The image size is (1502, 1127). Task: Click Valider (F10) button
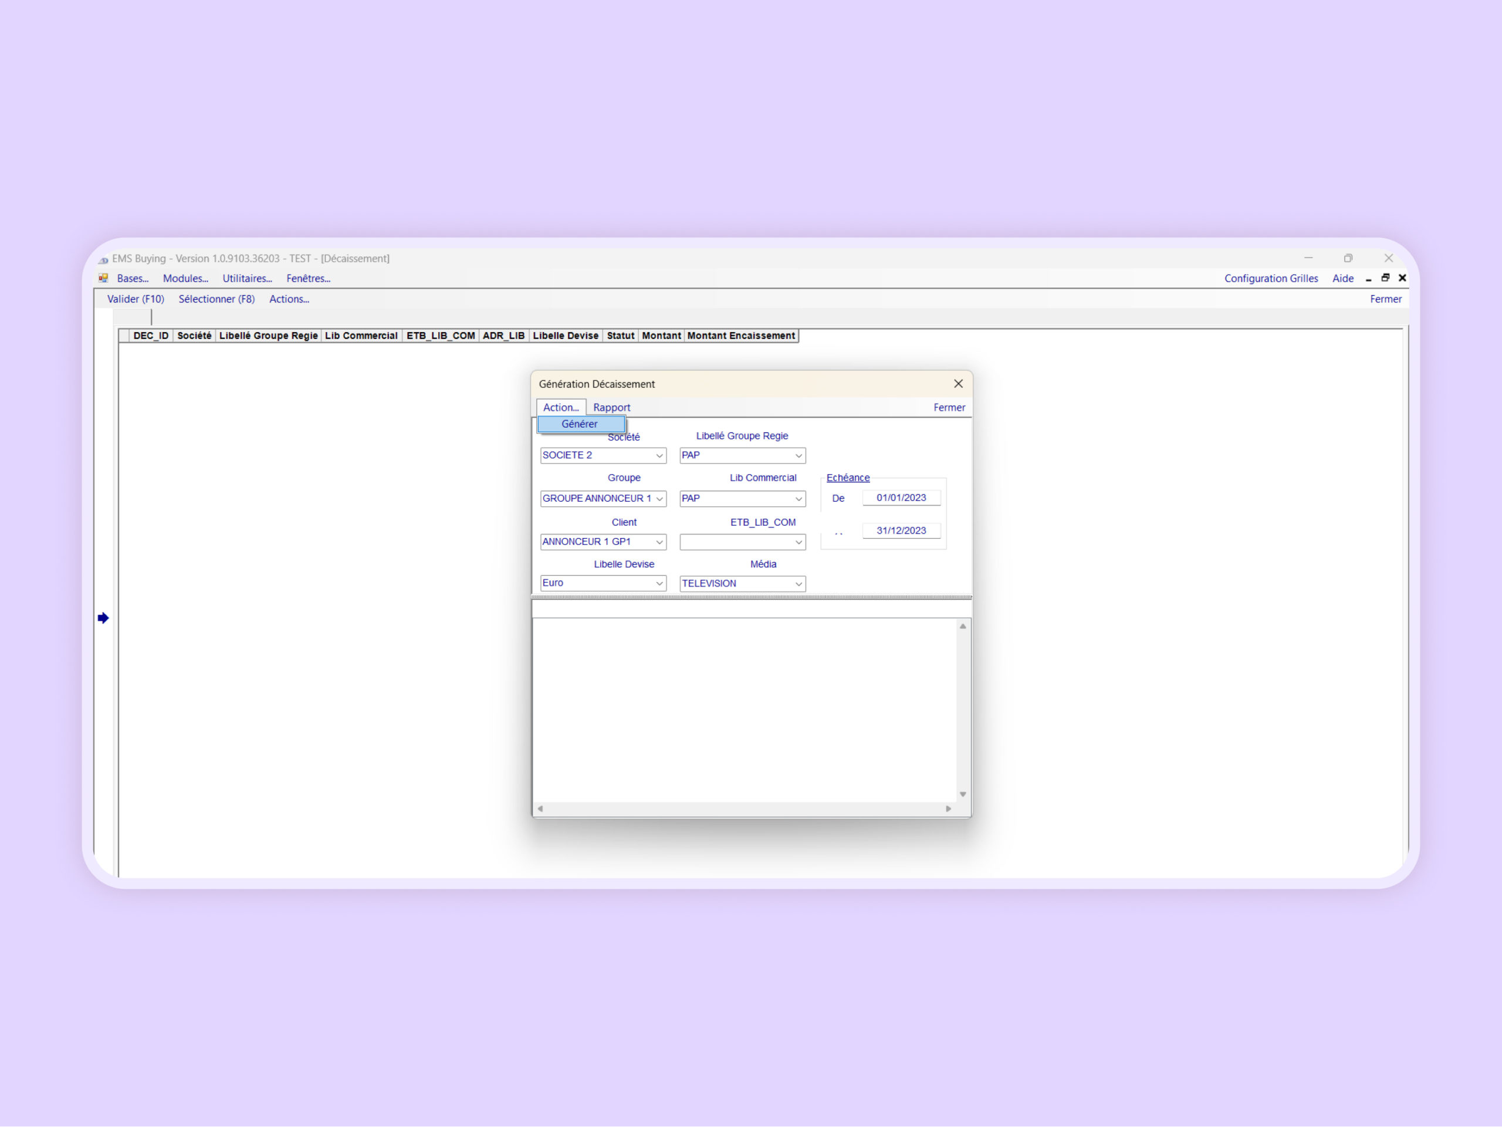click(x=136, y=299)
